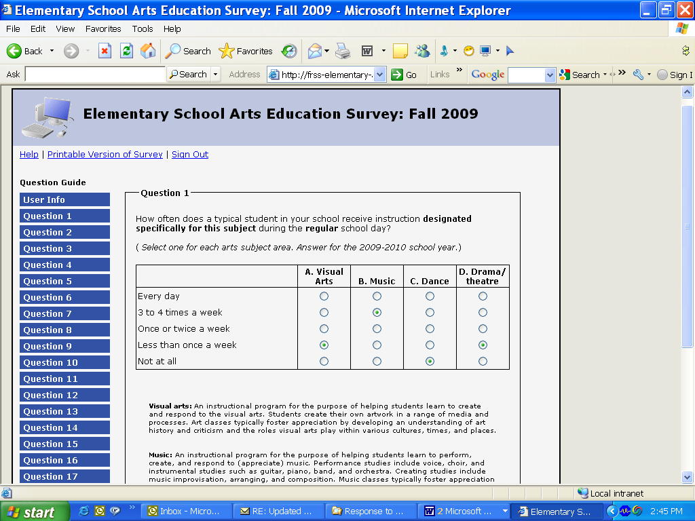Viewport: 695px width, 521px height.
Task: Open the Tools menu
Action: 143,28
